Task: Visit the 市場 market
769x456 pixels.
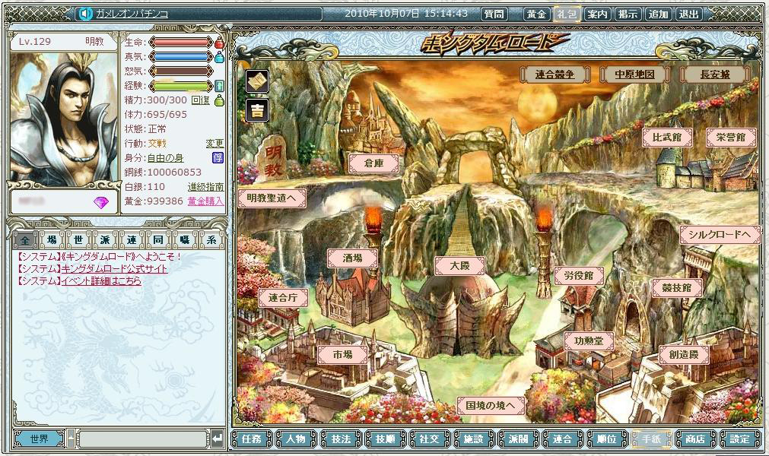Action: pos(342,354)
